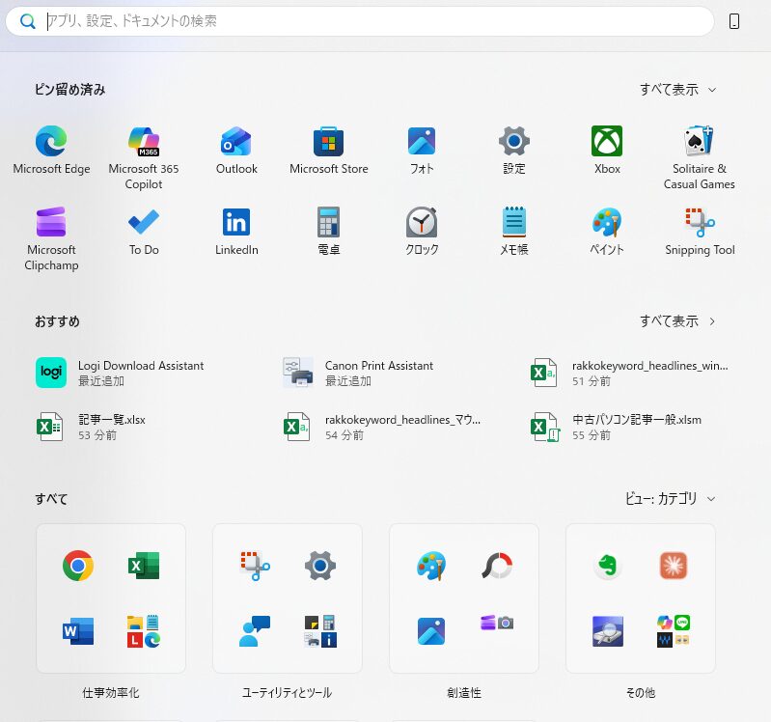This screenshot has width=771, height=722.
Task: Open recommended Canon Print Assistant
Action: click(358, 373)
